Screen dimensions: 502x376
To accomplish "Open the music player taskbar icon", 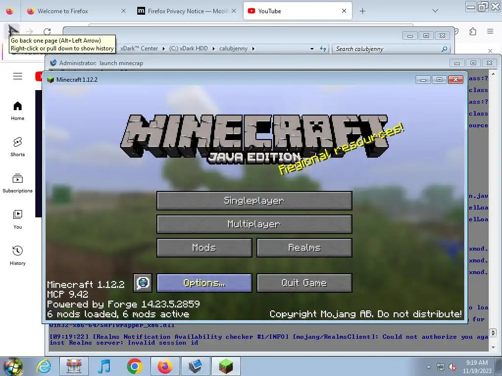I will coord(104,366).
